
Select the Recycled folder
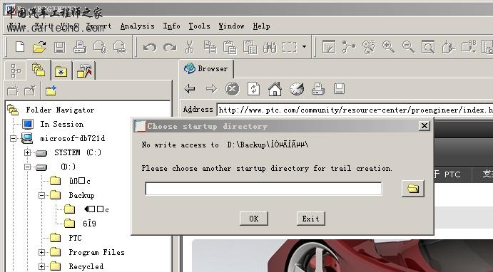click(86, 267)
